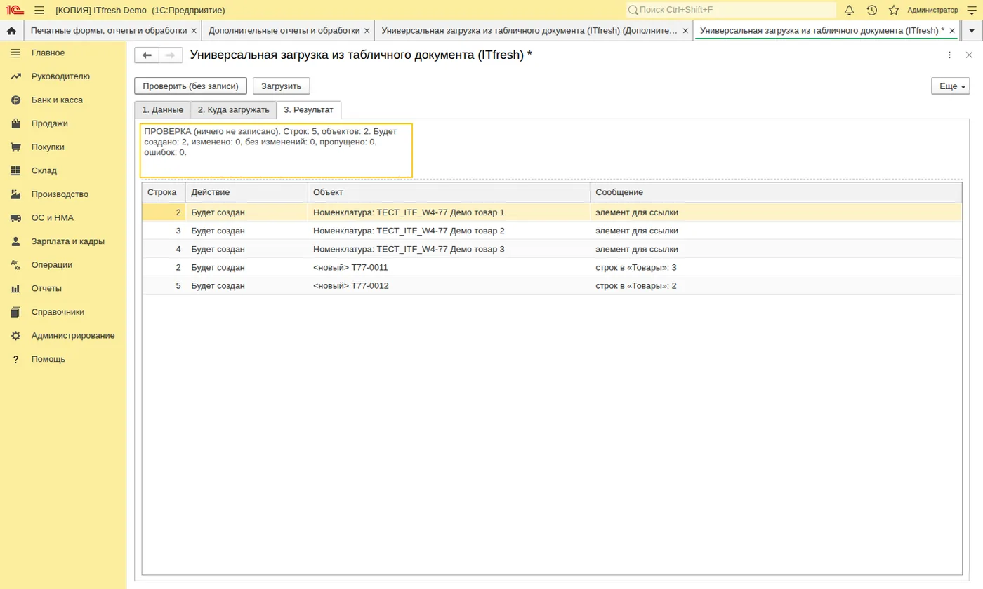Click the Администратор user name

click(x=932, y=10)
